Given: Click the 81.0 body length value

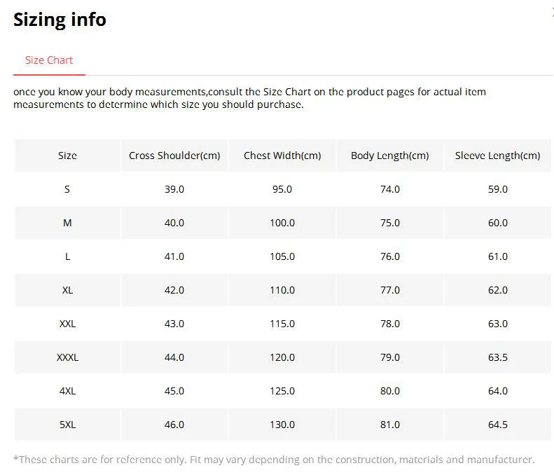Looking at the screenshot, I should (x=390, y=425).
